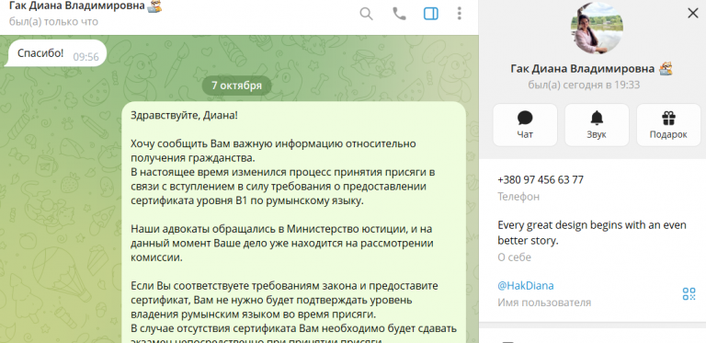The height and width of the screenshot is (343, 706).
Task: Click the 'был(а) сегодня в 19:33' status text
Action: [x=584, y=85]
